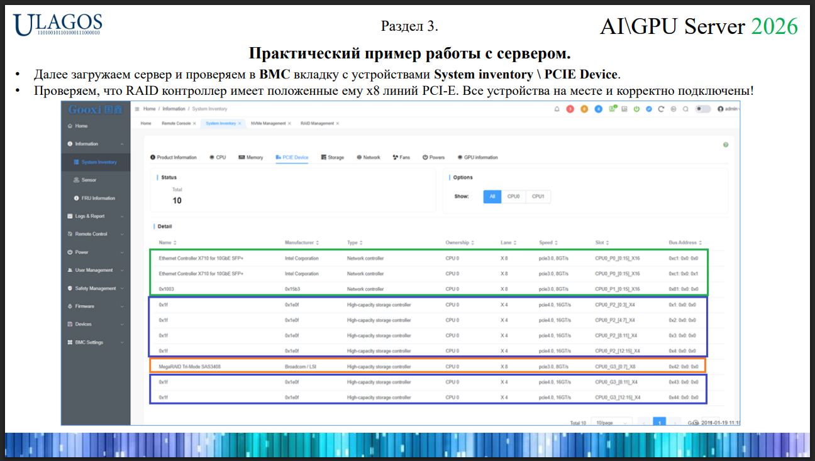Open the 10/page size dropdown
The image size is (815, 461).
[x=612, y=423]
